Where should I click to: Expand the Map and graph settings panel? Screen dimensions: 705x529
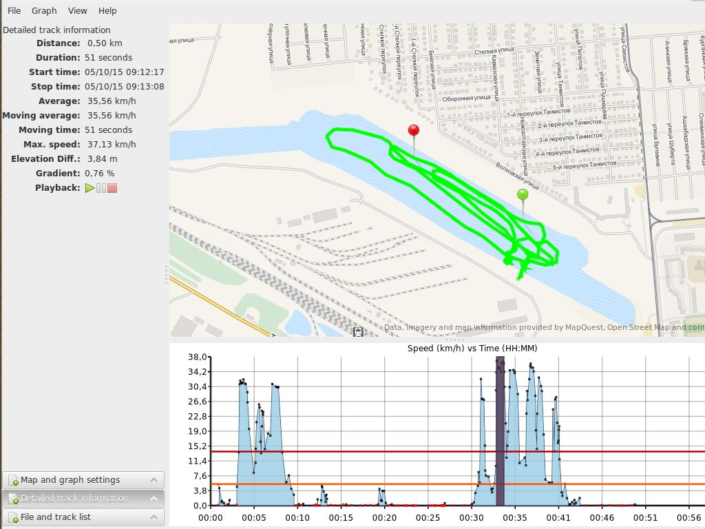[x=154, y=480]
